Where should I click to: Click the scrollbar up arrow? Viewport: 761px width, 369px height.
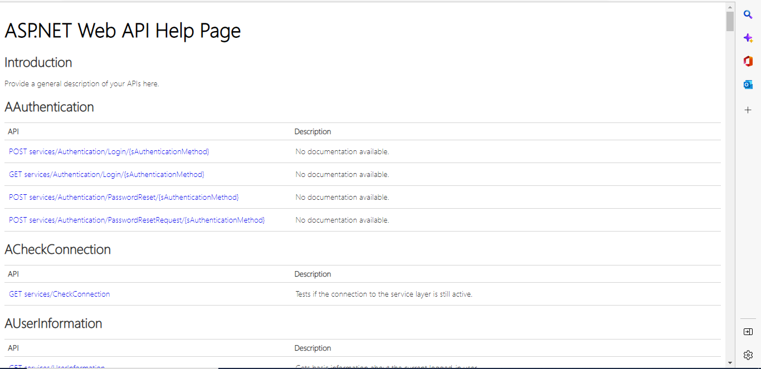point(730,6)
